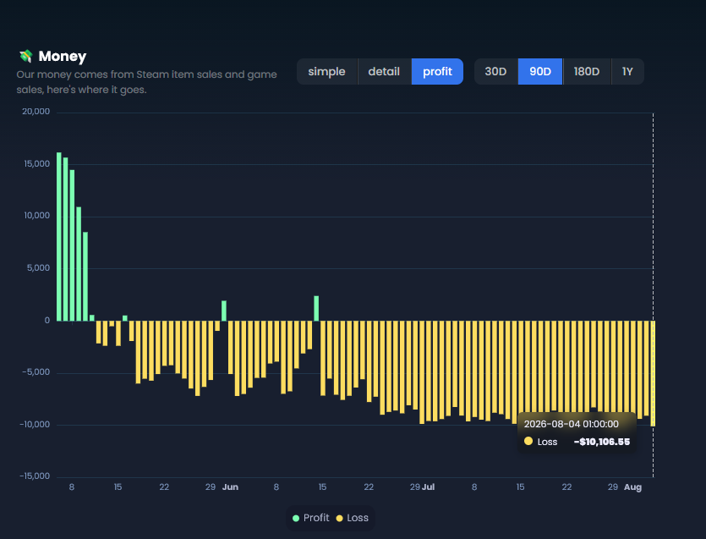Switch to the simple view tab

coord(327,72)
